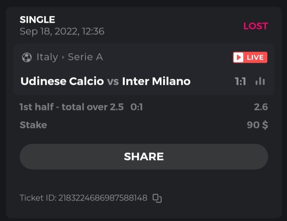The width and height of the screenshot is (287, 221).
Task: Click the arrow between Italy and Serie A
Action: (x=63, y=57)
